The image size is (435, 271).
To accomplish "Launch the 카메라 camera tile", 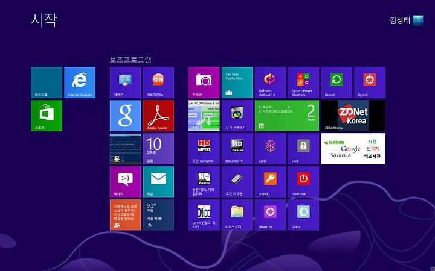I will (x=204, y=83).
